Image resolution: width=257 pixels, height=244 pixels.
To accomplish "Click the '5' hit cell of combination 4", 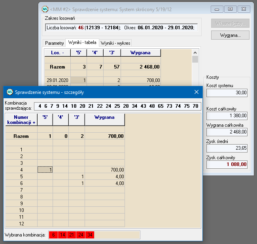I will pyautogui.click(x=45, y=170).
